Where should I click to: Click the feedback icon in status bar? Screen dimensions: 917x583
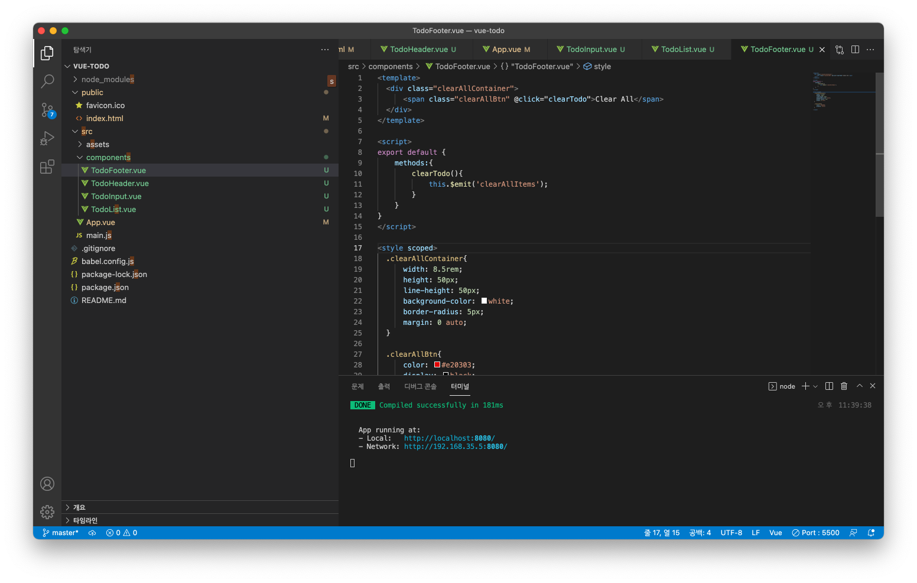pyautogui.click(x=853, y=533)
